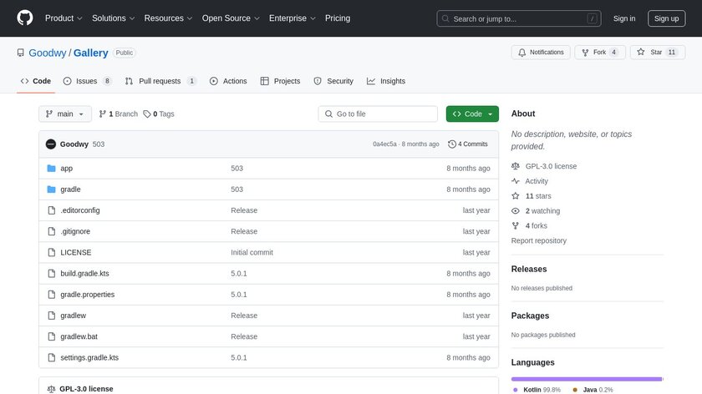Viewport: 702px width, 394px height.
Task: Open the Solutions navigation dropdown
Action: (x=113, y=18)
